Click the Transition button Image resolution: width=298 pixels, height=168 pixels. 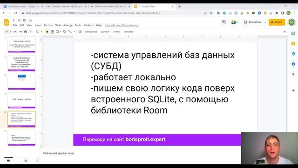click(x=129, y=32)
